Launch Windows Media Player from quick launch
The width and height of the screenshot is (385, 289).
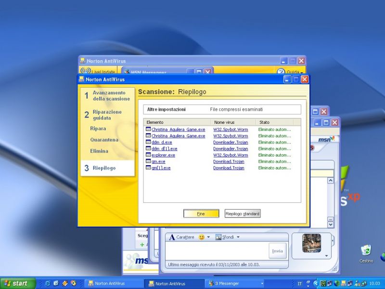[73, 283]
